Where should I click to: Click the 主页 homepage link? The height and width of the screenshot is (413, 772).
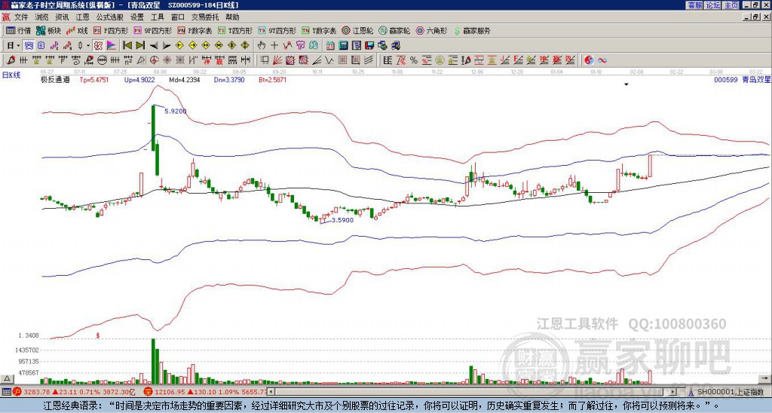(731, 5)
